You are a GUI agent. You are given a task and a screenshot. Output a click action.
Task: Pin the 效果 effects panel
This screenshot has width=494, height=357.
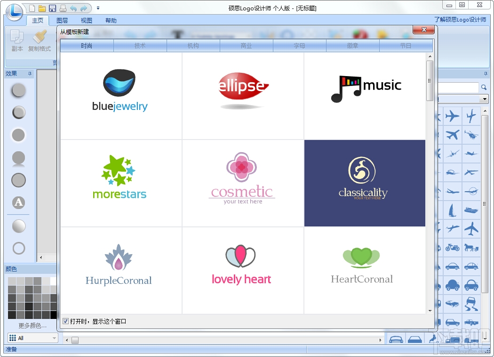(30, 74)
